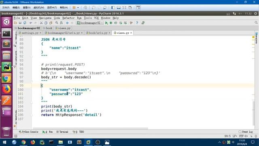The width and height of the screenshot is (259, 146).
Task: Open the Refactor menu
Action: tap(68, 18)
